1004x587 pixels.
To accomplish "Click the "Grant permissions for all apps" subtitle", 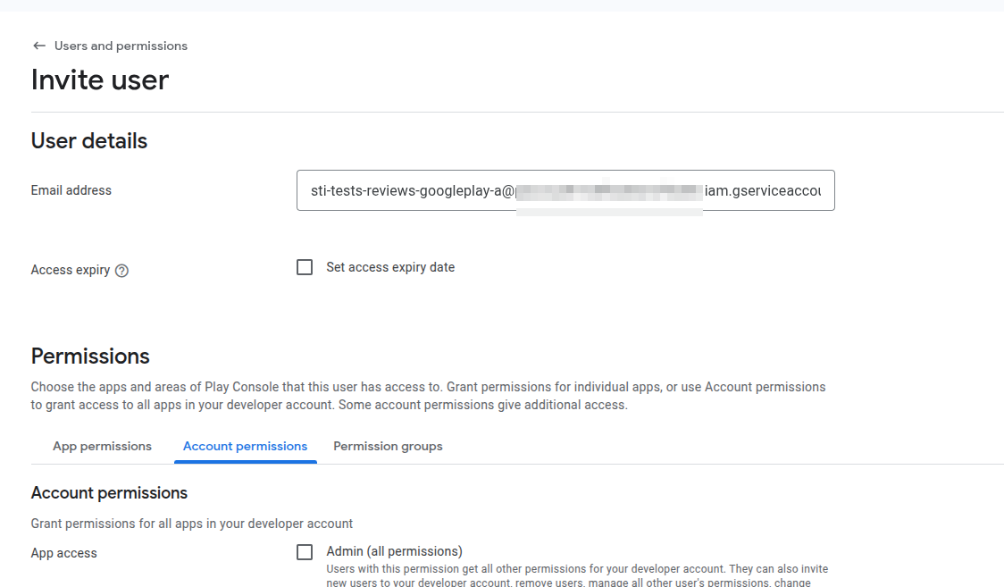I will 192,524.
